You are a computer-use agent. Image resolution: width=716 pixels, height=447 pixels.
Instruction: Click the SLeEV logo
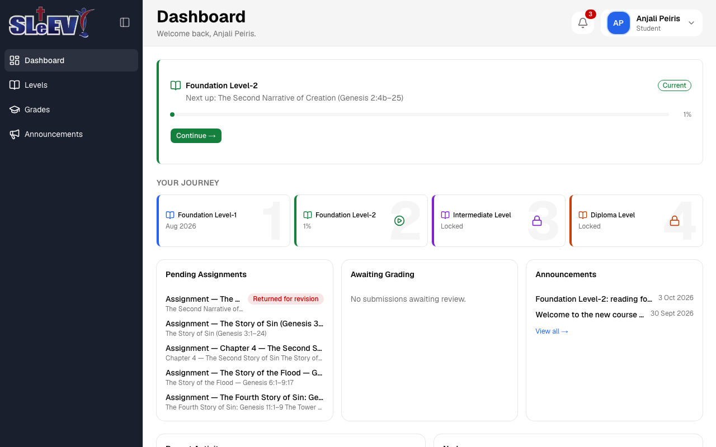coord(51,22)
